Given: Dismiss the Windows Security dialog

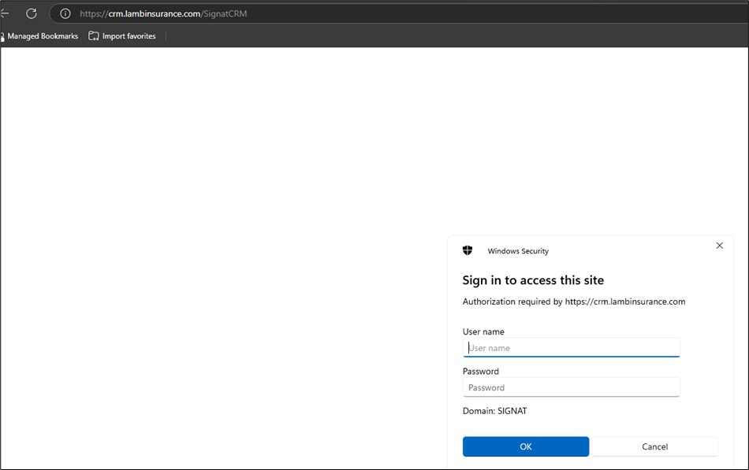Looking at the screenshot, I should (719, 246).
